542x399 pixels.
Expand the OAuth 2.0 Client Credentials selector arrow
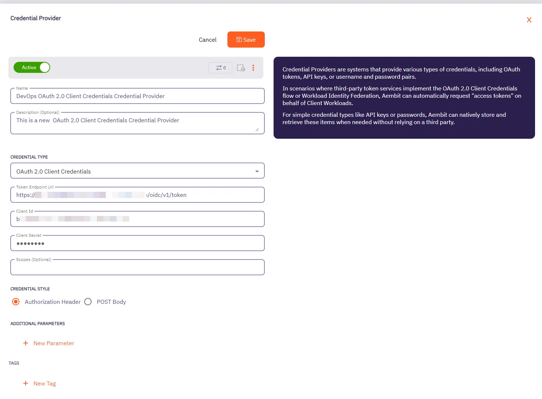coord(256,171)
